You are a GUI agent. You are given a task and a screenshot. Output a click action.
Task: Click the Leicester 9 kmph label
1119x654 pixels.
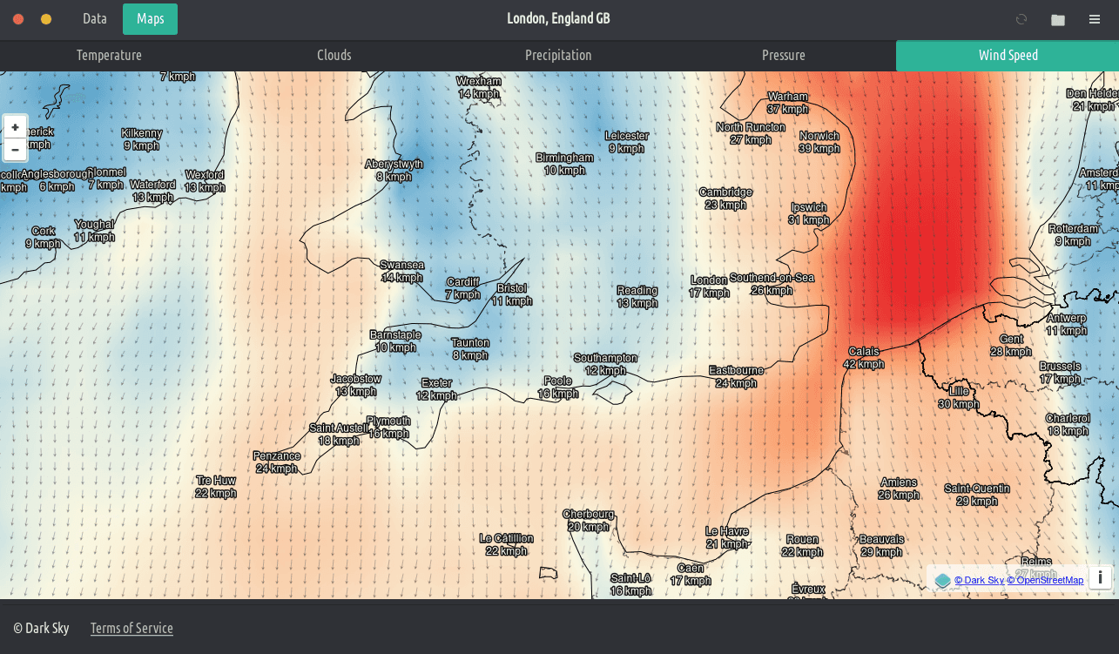[x=627, y=142]
